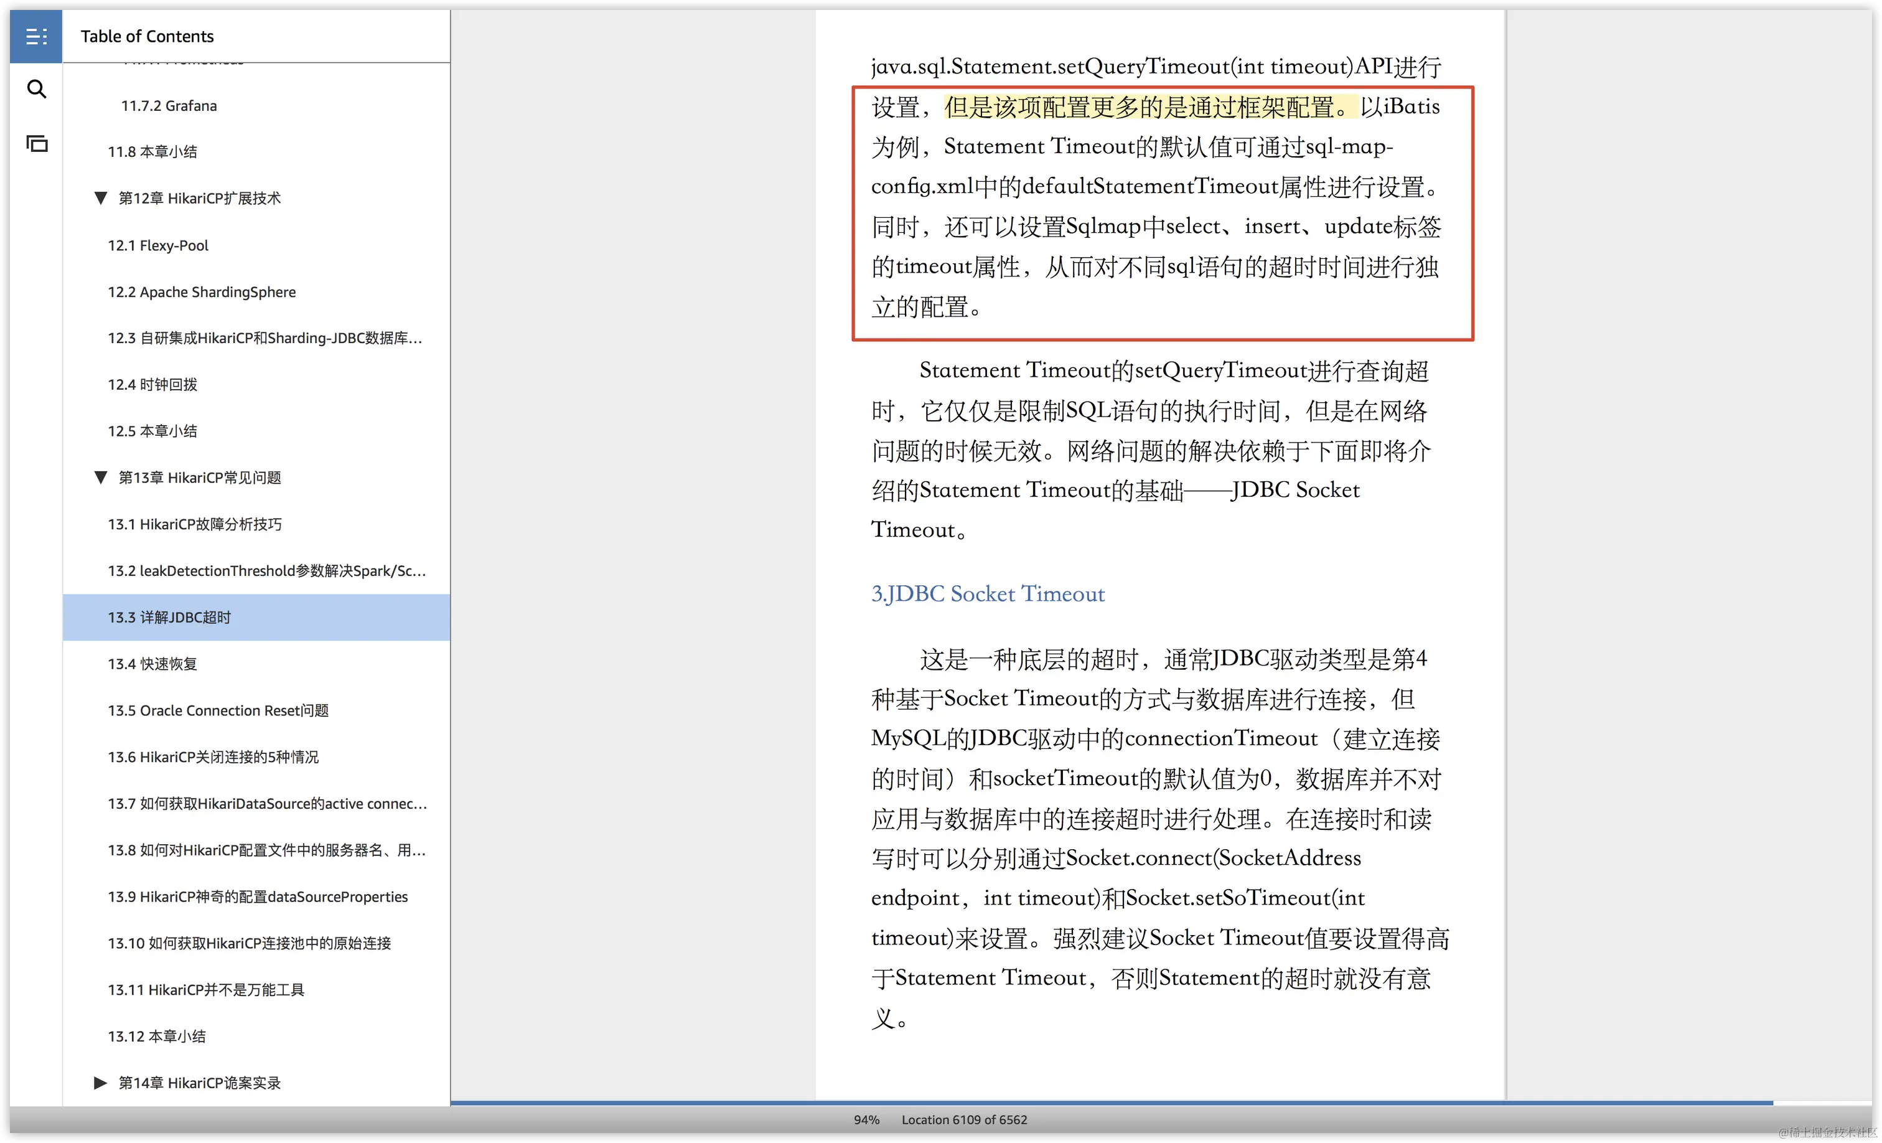Expand the 第14章 HikariCP诡案实录 chapter
Screen dimensions: 1882x1143
tap(100, 1083)
